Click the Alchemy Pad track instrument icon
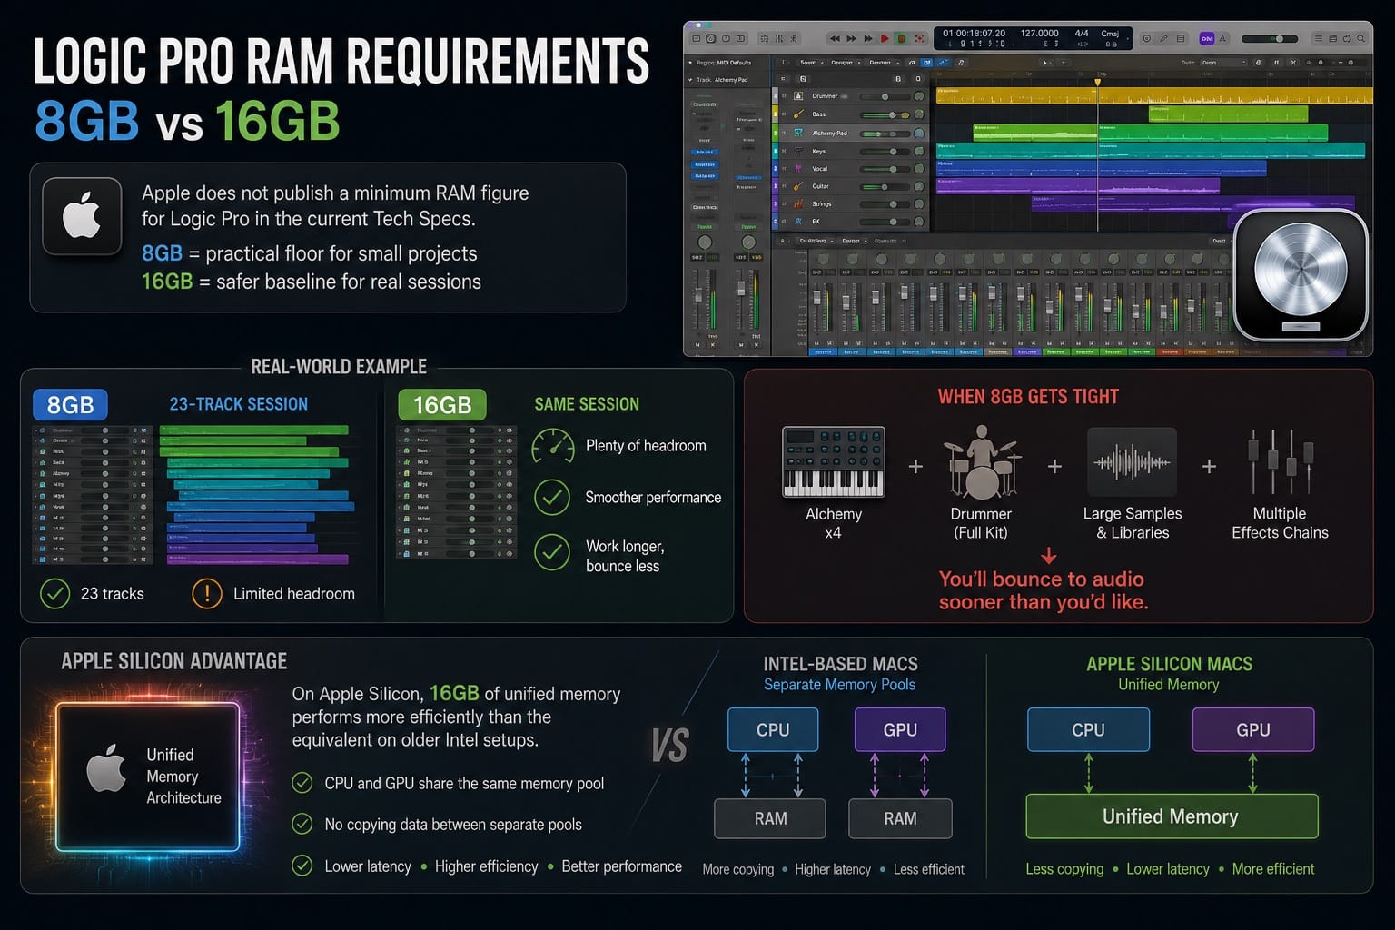1395x930 pixels. point(798,133)
